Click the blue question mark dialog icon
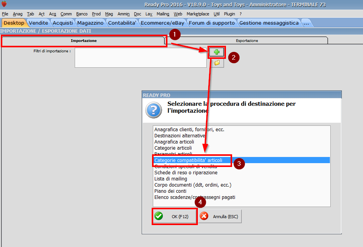 pyautogui.click(x=154, y=110)
